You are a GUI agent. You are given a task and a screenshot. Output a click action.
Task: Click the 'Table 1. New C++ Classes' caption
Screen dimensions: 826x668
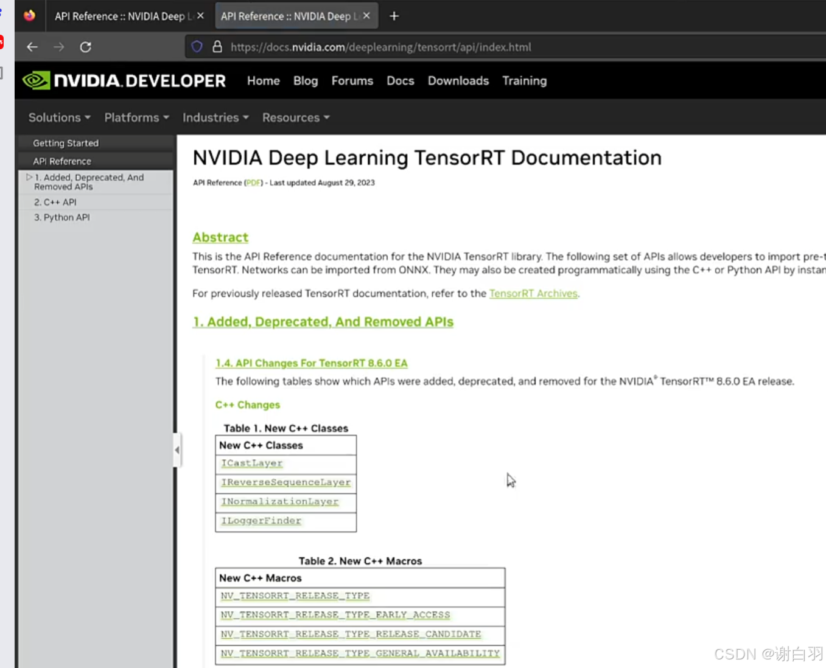click(286, 428)
